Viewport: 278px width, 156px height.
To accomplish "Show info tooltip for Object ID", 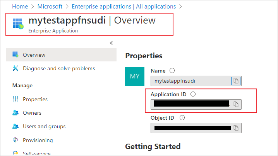I will point(182,118).
